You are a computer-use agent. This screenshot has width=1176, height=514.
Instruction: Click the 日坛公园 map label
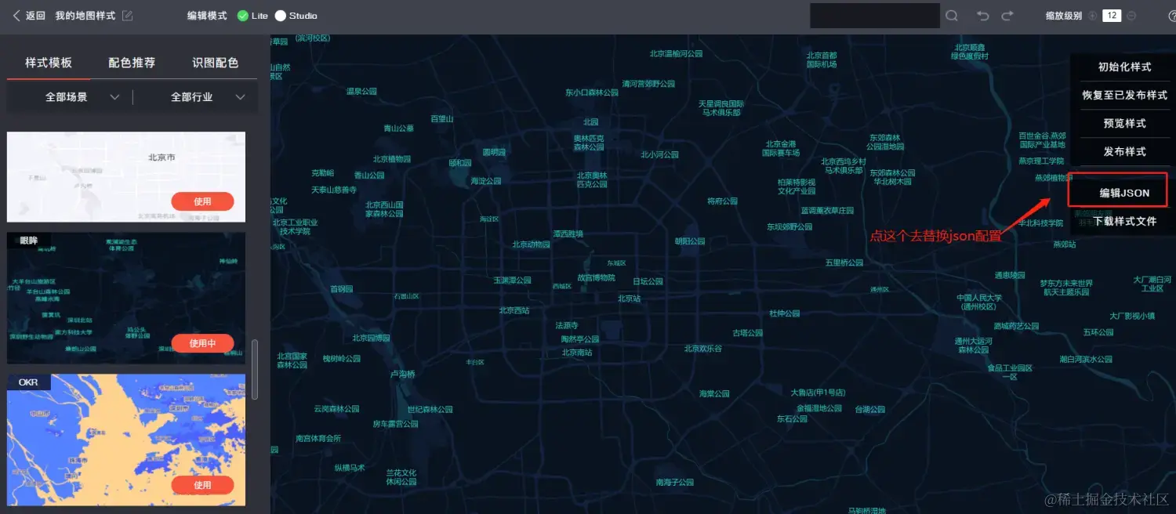[x=648, y=281]
